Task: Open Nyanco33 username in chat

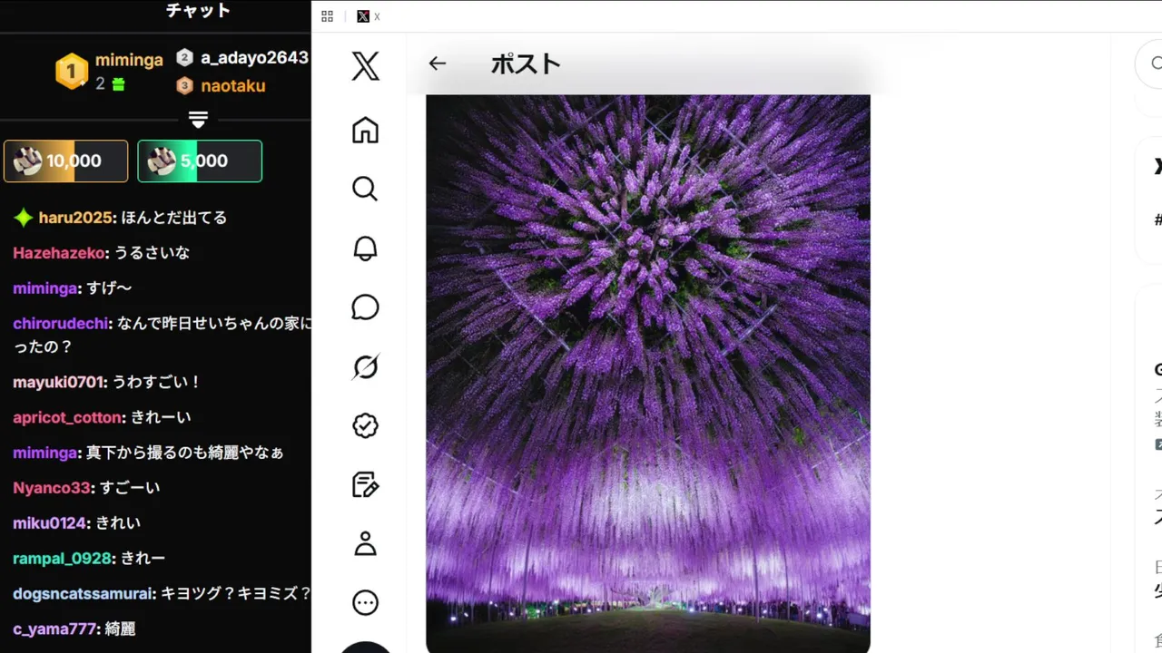Action: (52, 488)
